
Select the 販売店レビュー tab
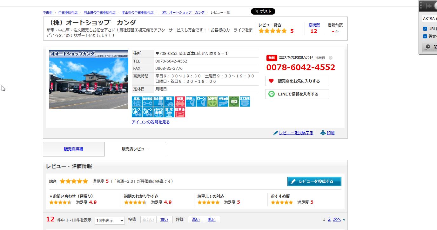135,149
